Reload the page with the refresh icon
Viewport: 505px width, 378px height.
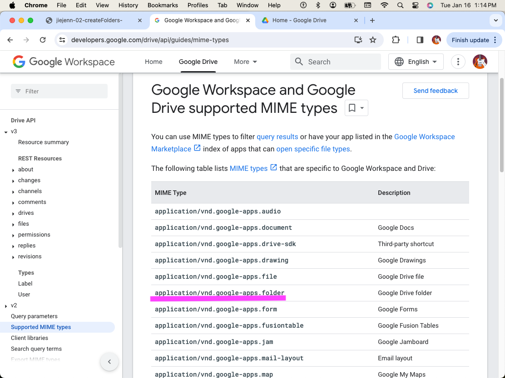(43, 40)
